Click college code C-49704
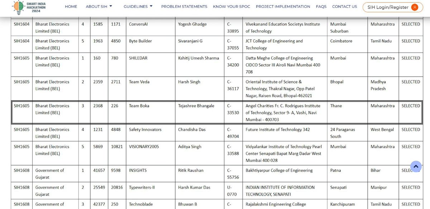This screenshot has width=430, height=209. [x=233, y=133]
